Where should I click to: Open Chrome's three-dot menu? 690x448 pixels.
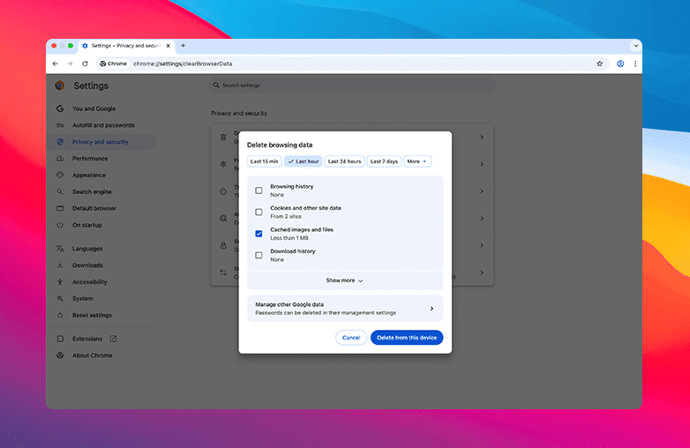(635, 63)
